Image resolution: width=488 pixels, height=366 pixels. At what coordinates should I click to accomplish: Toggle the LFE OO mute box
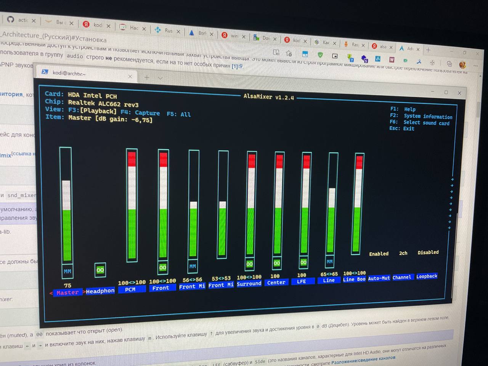pos(303,262)
